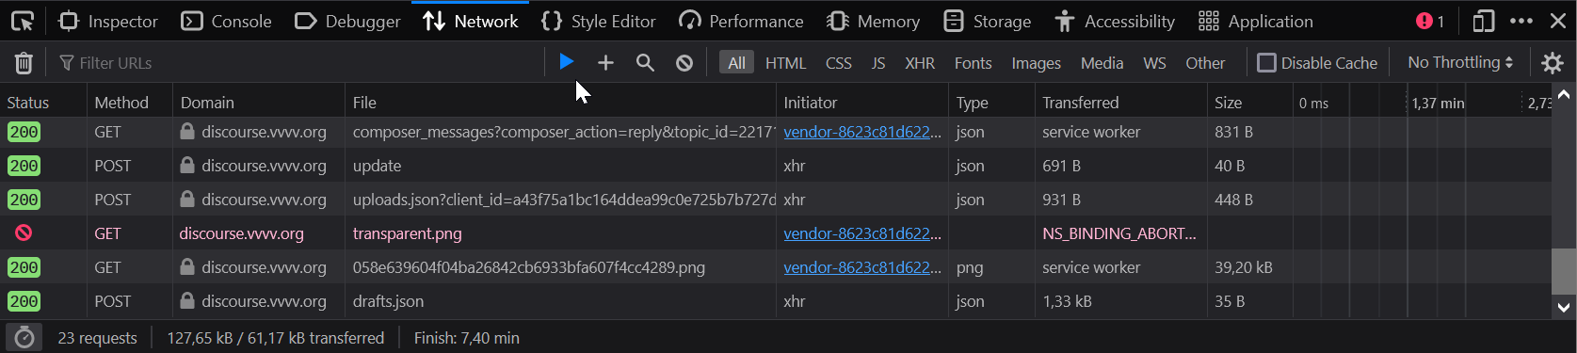Viewport: 1577px width, 353px height.
Task: Click the request list scrollbar thumb
Action: (1564, 271)
